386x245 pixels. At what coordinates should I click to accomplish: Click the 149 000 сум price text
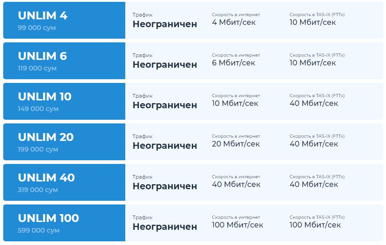[x=38, y=109]
